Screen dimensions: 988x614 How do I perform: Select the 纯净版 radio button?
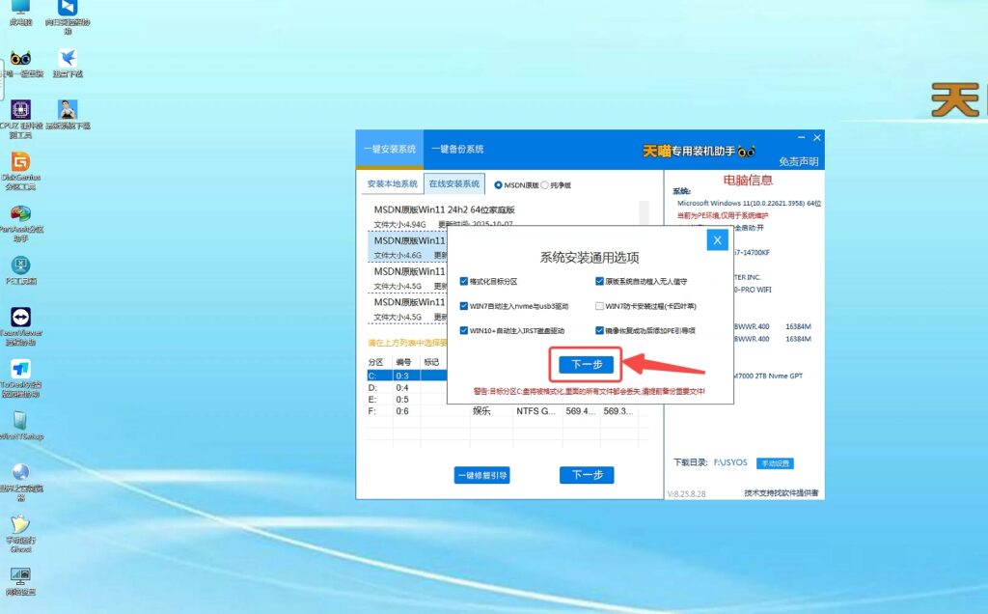tap(544, 184)
